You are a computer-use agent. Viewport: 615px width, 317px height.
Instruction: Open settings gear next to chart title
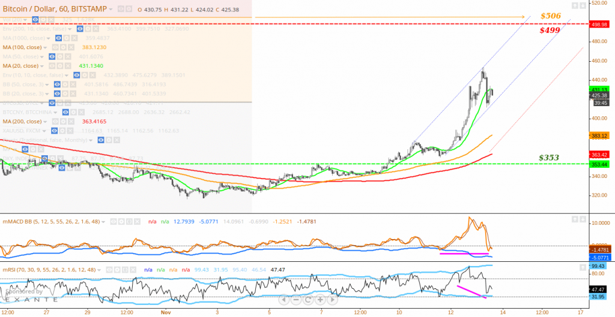[129, 8]
